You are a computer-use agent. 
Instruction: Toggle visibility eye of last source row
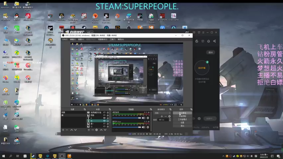point(104,126)
